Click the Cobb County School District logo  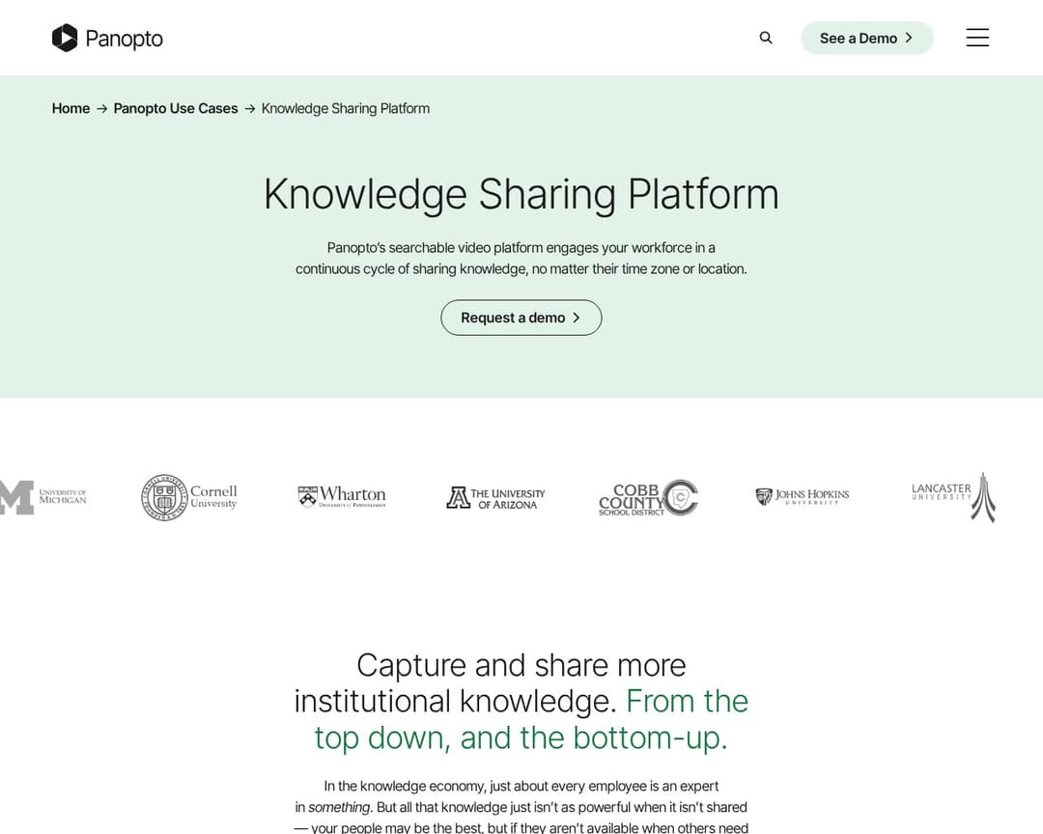click(647, 498)
